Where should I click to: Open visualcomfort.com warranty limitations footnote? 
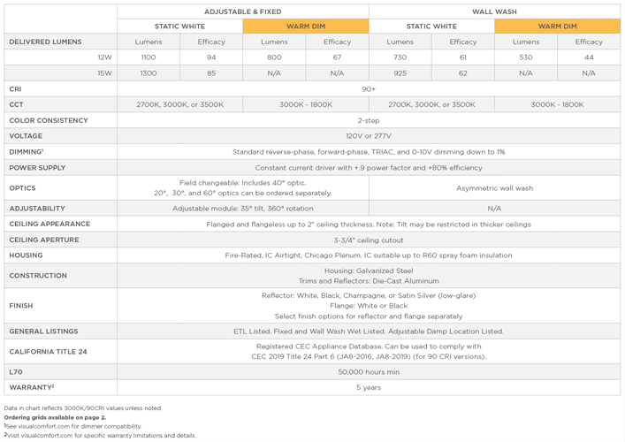100,435
